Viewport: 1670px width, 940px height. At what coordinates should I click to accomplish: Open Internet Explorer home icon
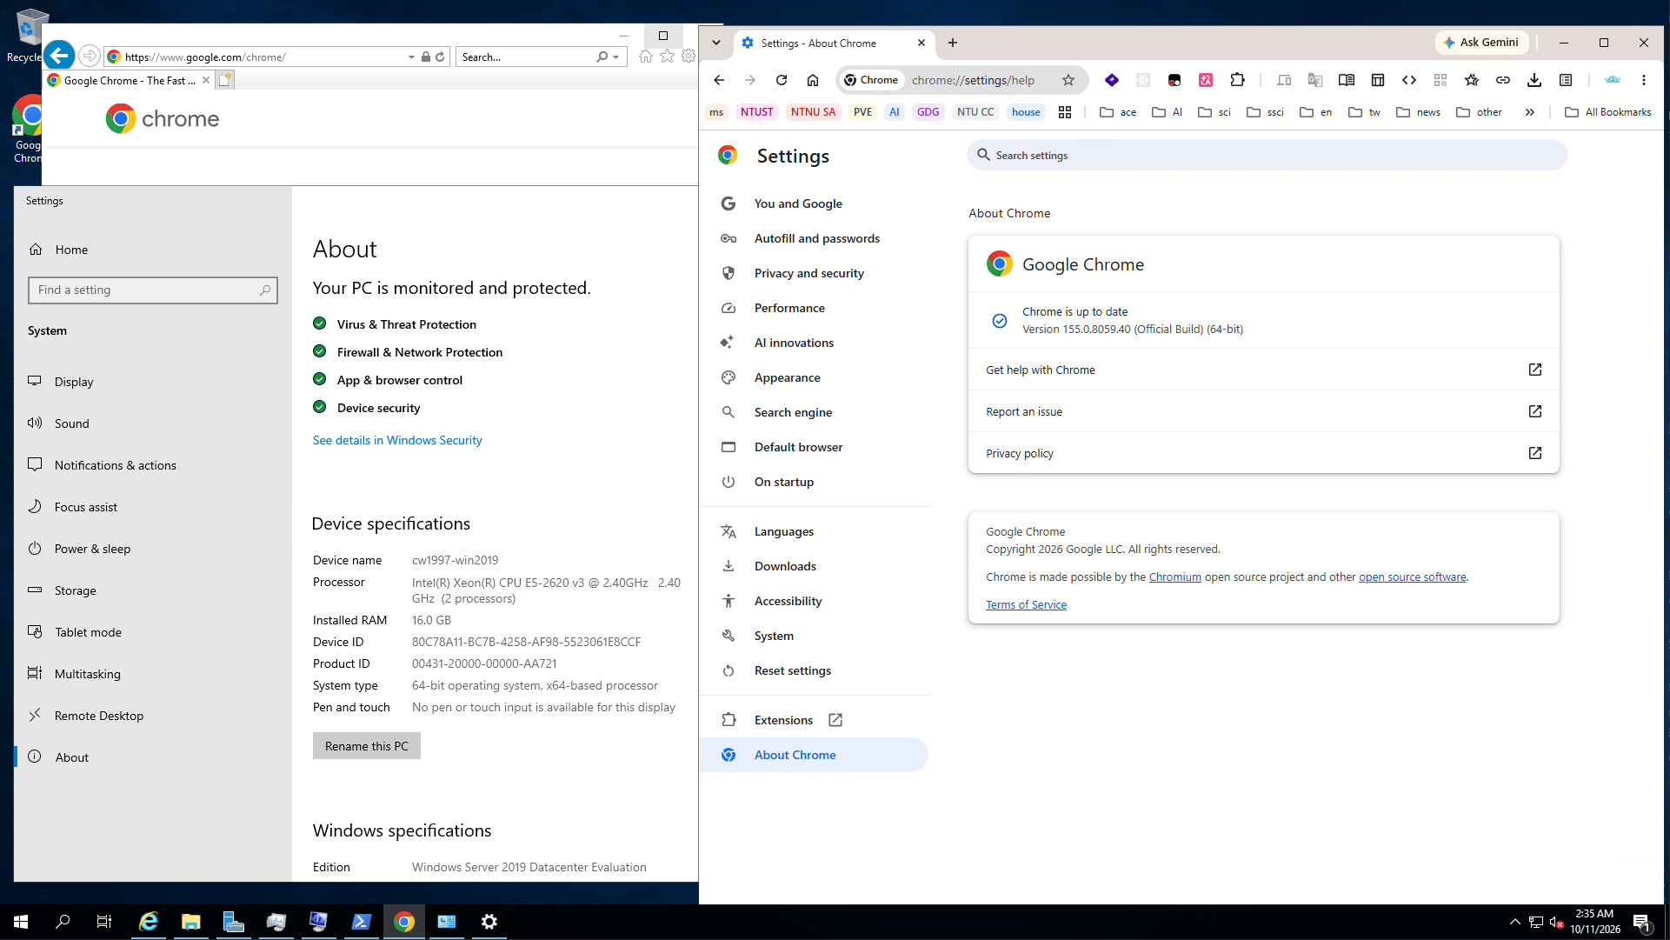[645, 56]
